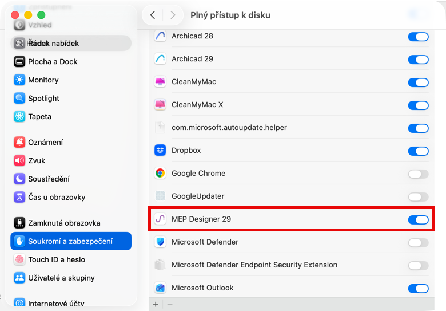Enable the GoogleUpdater toggle
Viewport: 446px width, 311px height.
click(418, 196)
